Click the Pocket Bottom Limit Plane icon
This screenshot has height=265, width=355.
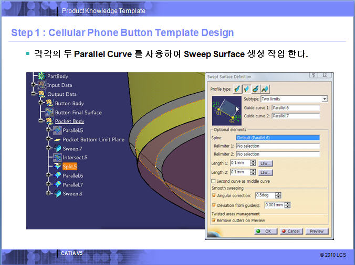tap(57, 139)
